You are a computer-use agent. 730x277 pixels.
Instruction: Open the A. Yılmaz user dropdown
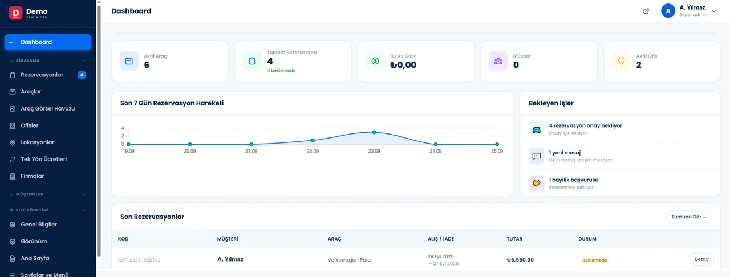[x=688, y=11]
